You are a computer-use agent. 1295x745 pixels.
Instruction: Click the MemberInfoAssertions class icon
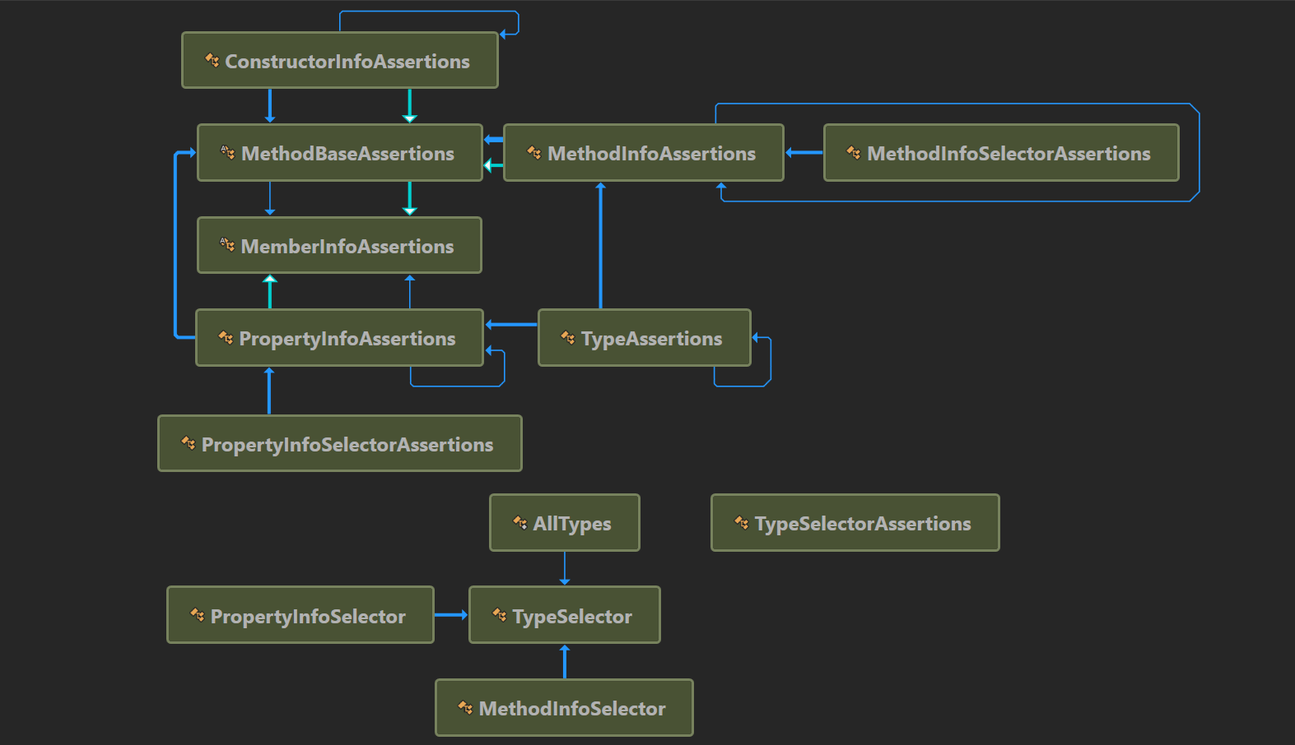pyautogui.click(x=228, y=244)
